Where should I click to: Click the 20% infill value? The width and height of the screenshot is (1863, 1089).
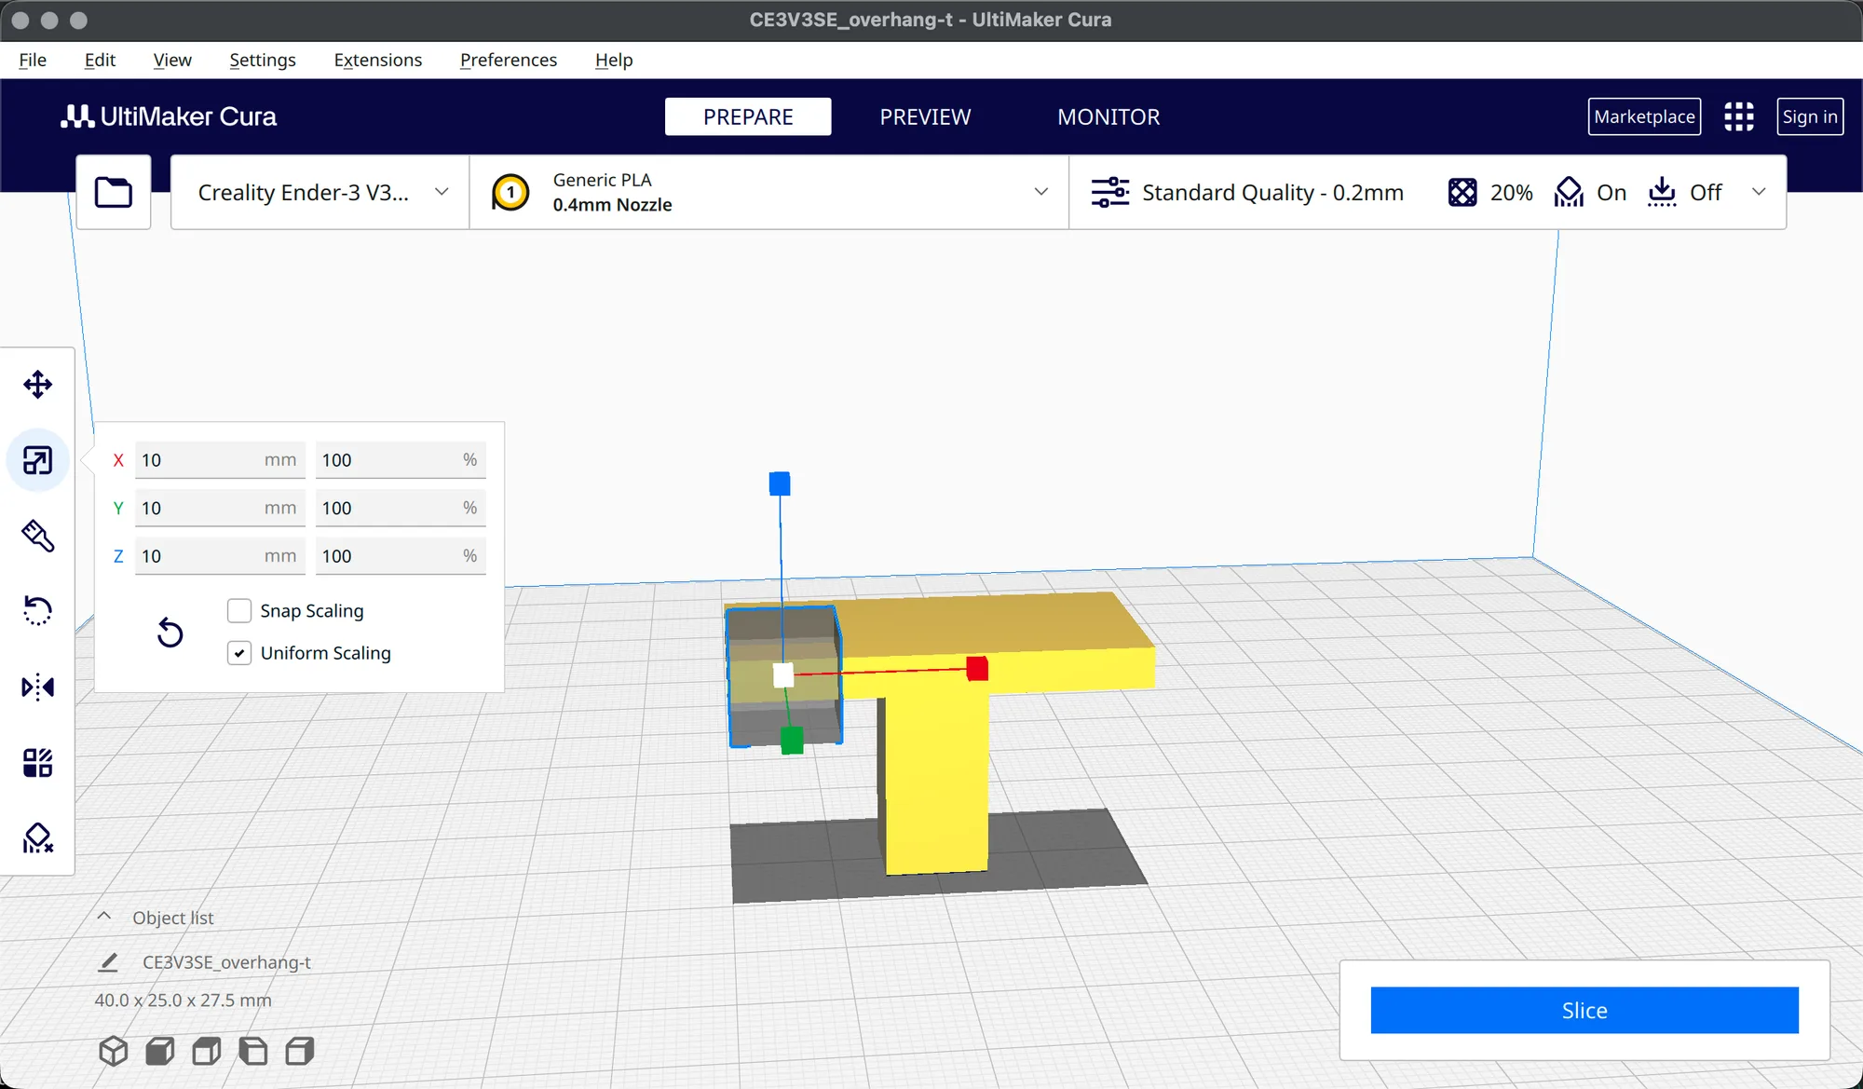(1511, 192)
